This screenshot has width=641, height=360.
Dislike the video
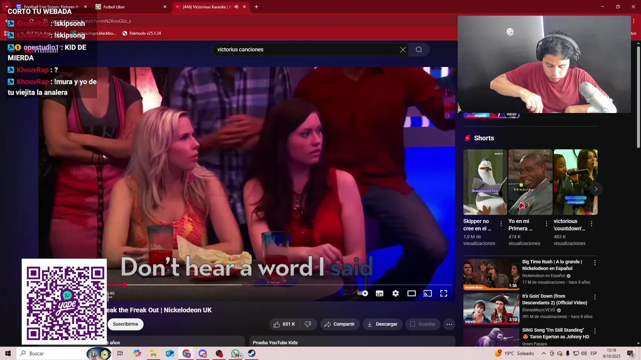point(308,324)
